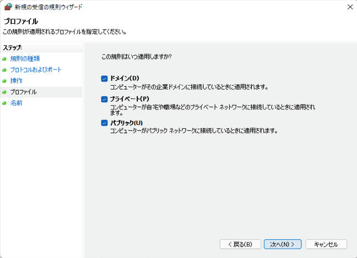Viewport: 357px width, 258px height.
Task: Open the プロトコルおよびポート step
Action: [x=36, y=70]
